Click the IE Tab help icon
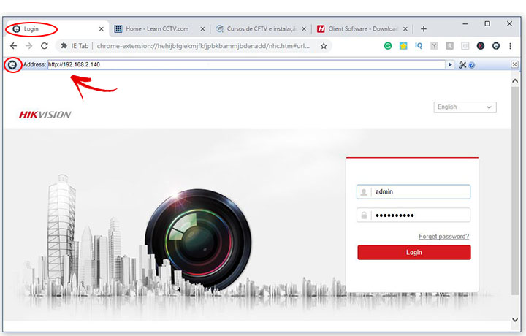 tap(472, 65)
